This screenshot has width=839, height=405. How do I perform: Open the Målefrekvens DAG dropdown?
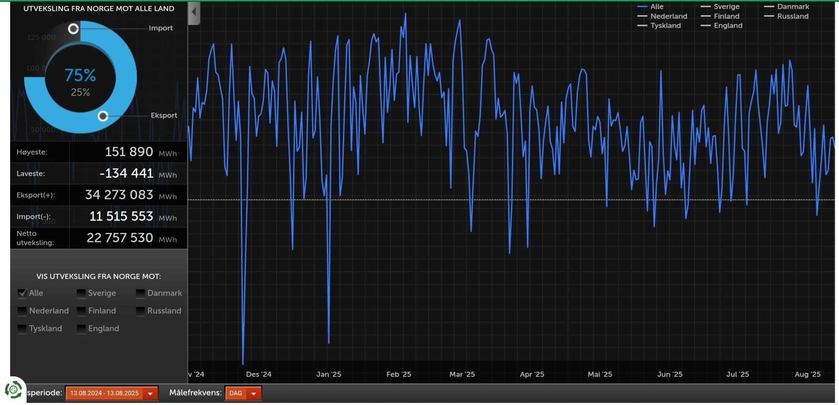243,393
